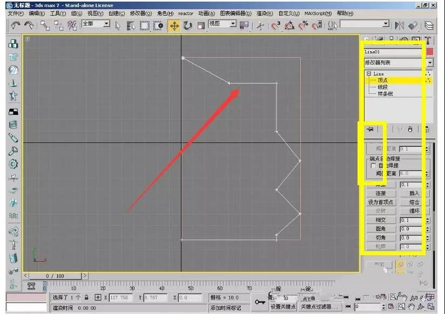The image size is (445, 314).
Task: Select 线段 sub-object level in stack
Action: click(x=382, y=87)
